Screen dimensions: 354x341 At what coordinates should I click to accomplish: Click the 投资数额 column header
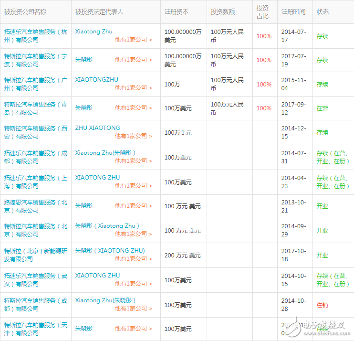223,12
